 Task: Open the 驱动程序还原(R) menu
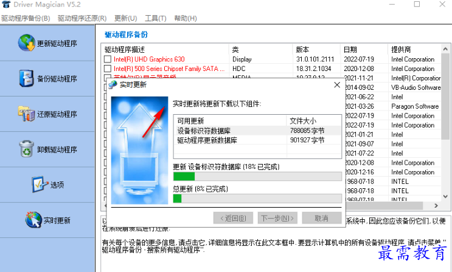point(82,18)
